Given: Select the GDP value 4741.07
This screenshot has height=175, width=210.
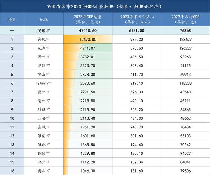Looking at the screenshot, I should 88,48.
